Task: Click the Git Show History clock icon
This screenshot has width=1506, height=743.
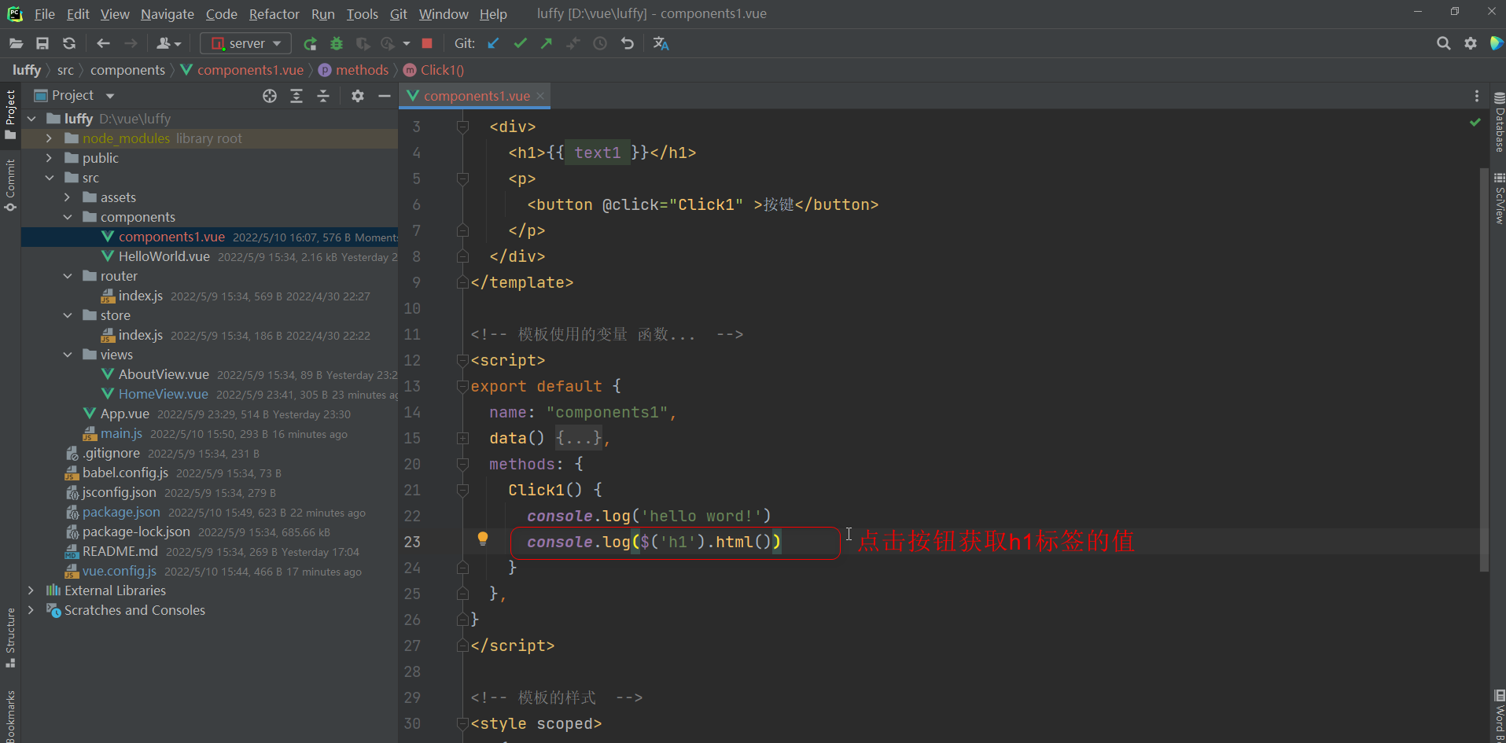Action: 600,43
